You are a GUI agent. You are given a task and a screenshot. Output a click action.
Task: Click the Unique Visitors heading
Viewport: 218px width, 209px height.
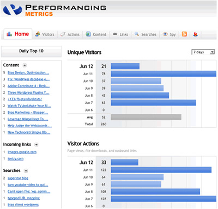84,52
